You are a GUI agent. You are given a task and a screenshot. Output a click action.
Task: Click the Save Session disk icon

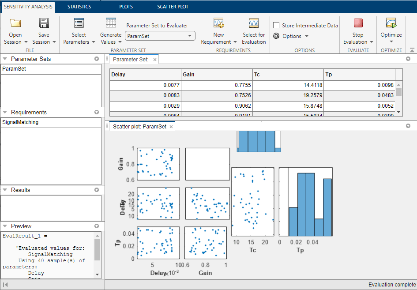point(44,23)
